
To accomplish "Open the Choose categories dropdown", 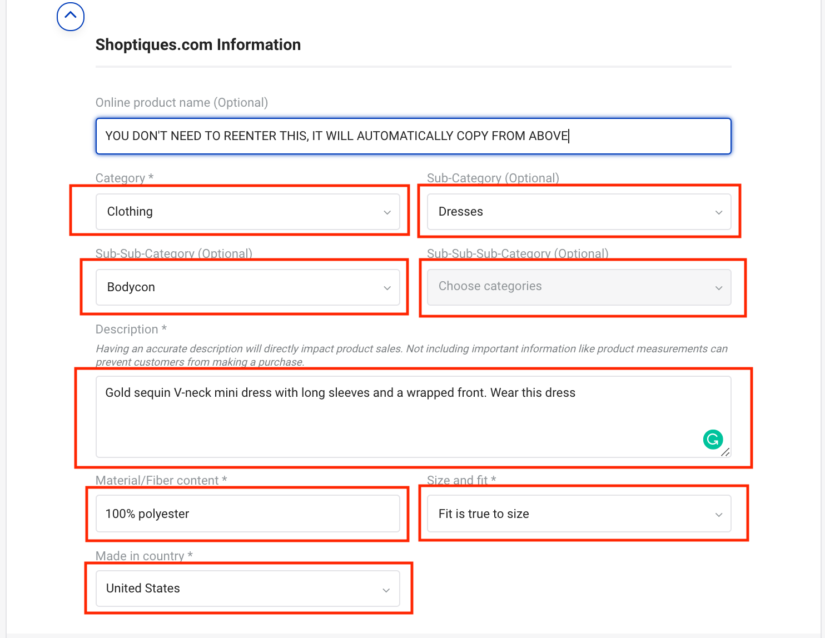I will pos(579,287).
